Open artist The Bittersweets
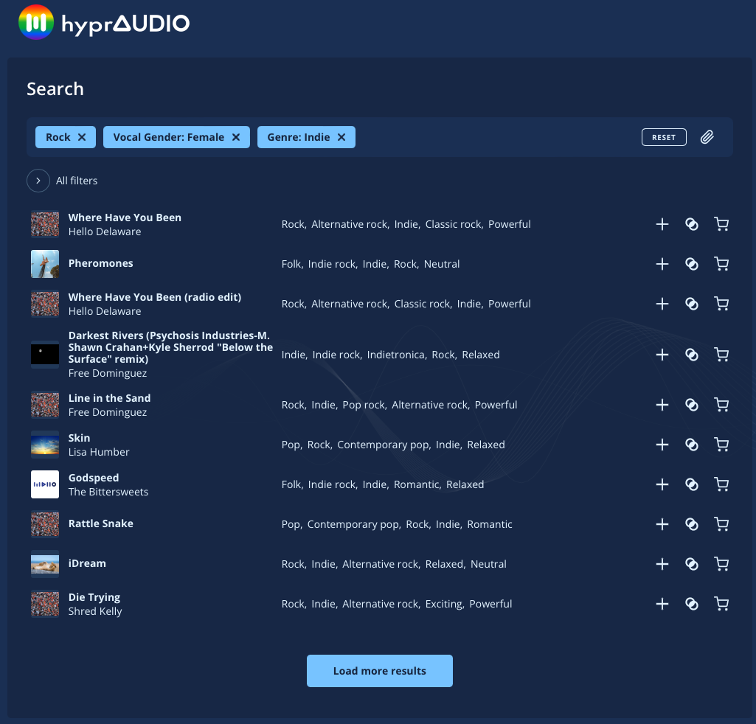 coord(108,492)
